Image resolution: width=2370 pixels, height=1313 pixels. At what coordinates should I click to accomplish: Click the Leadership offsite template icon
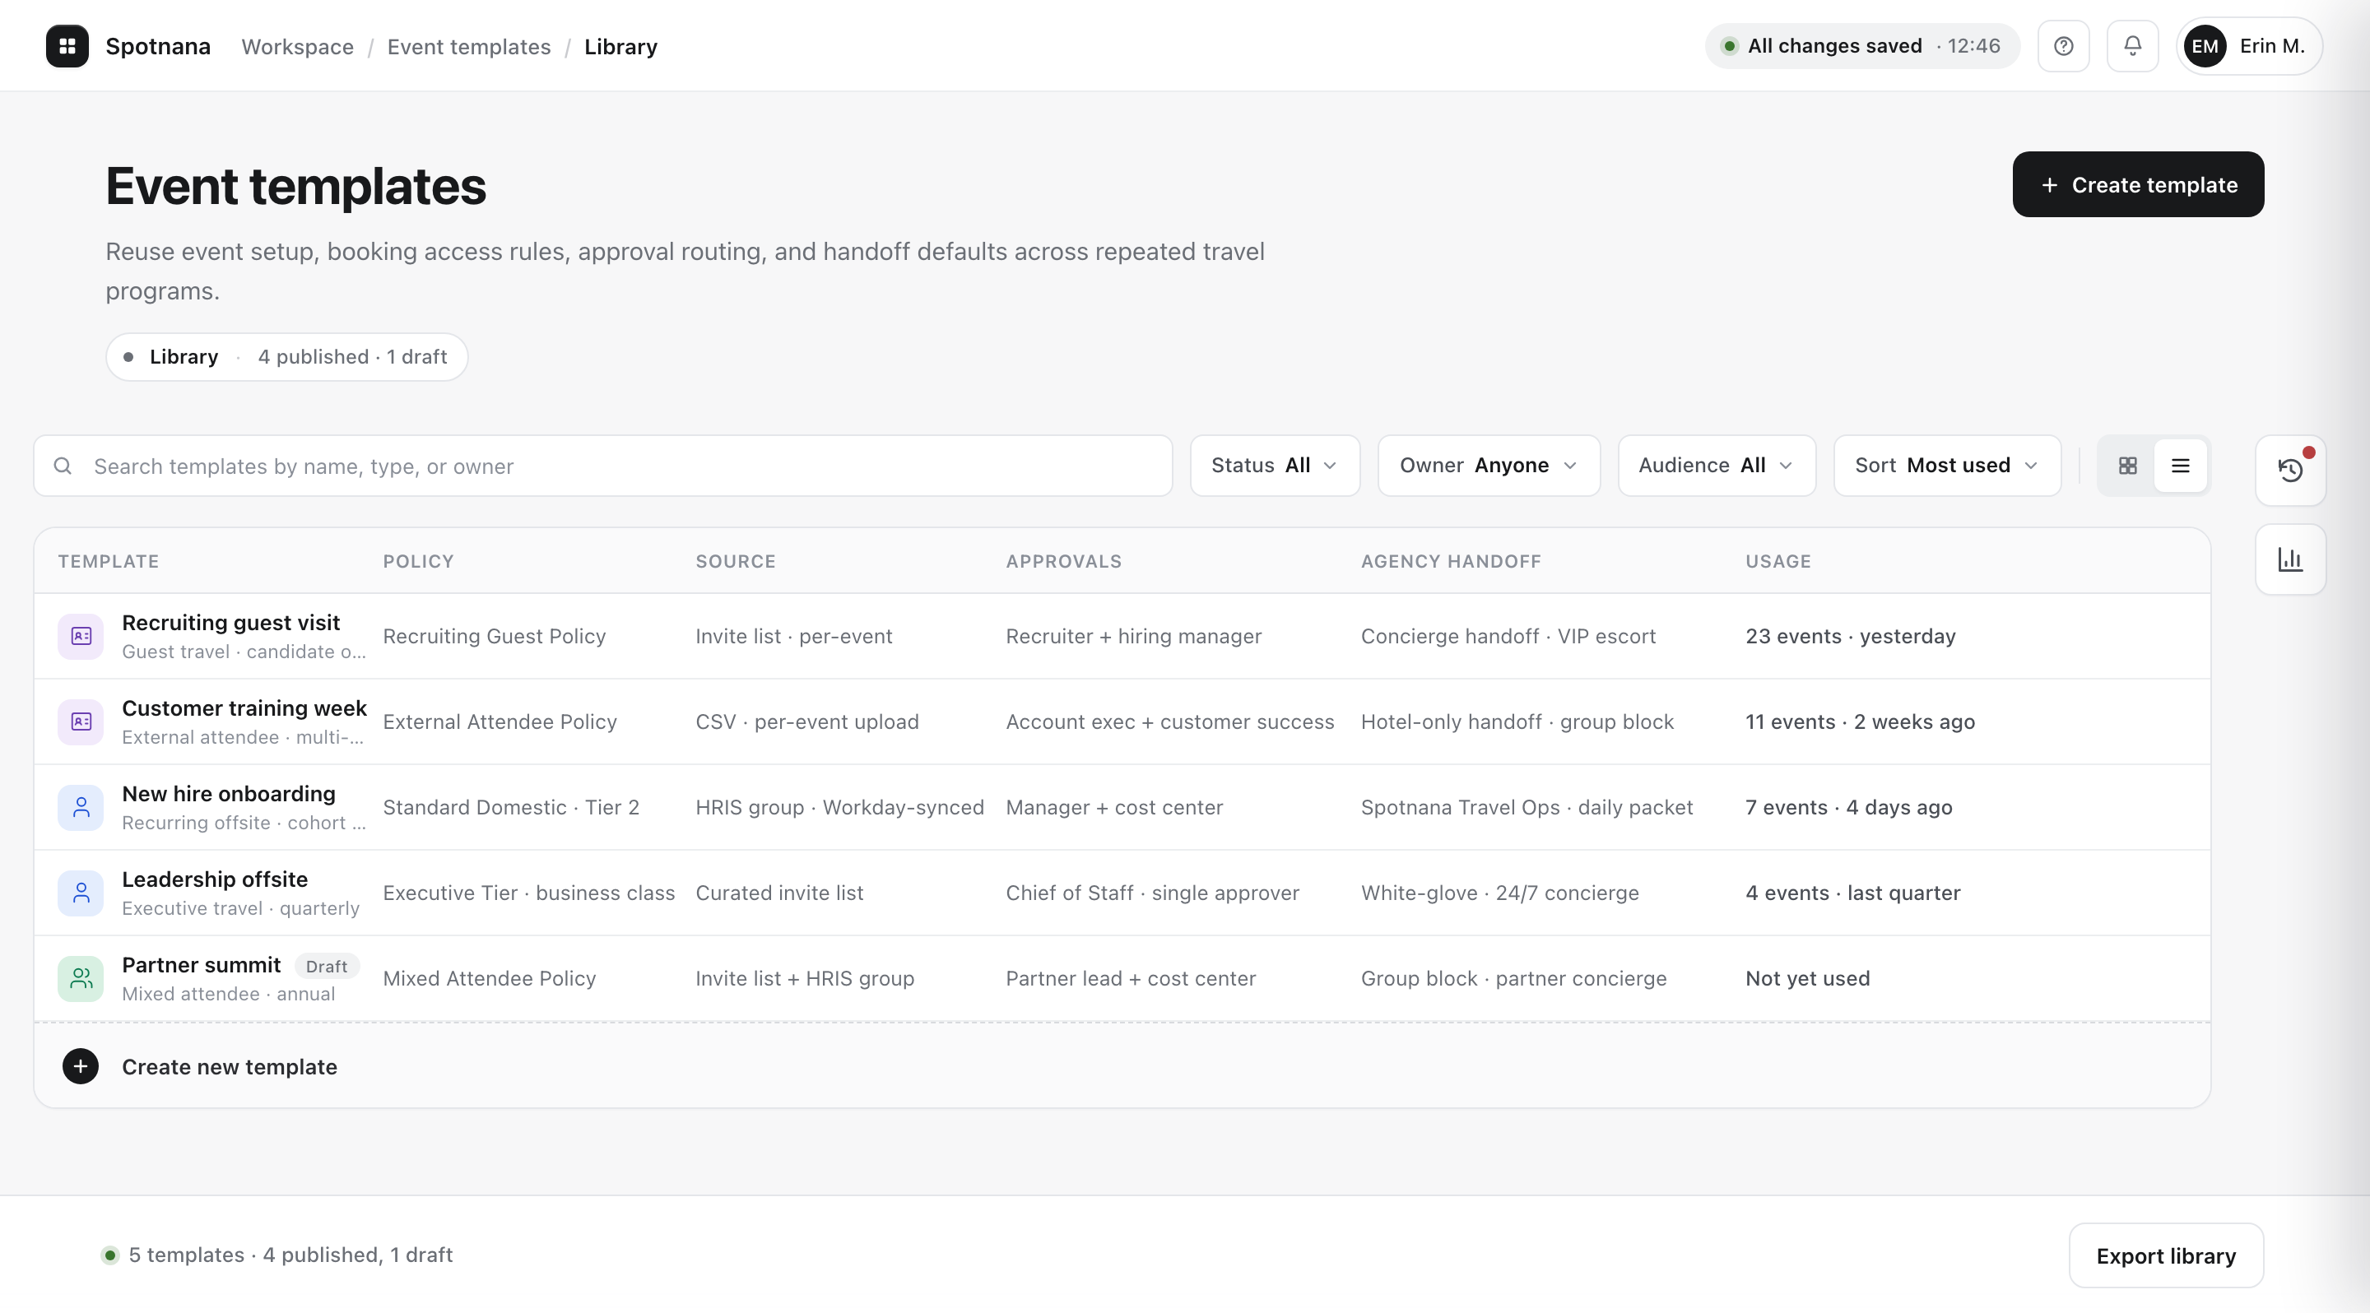81,893
